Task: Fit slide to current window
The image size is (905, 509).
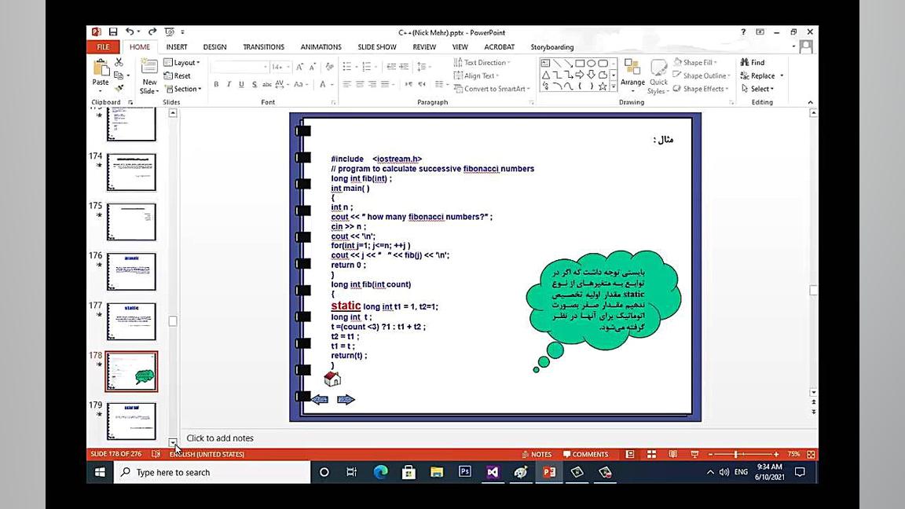Action: (811, 454)
